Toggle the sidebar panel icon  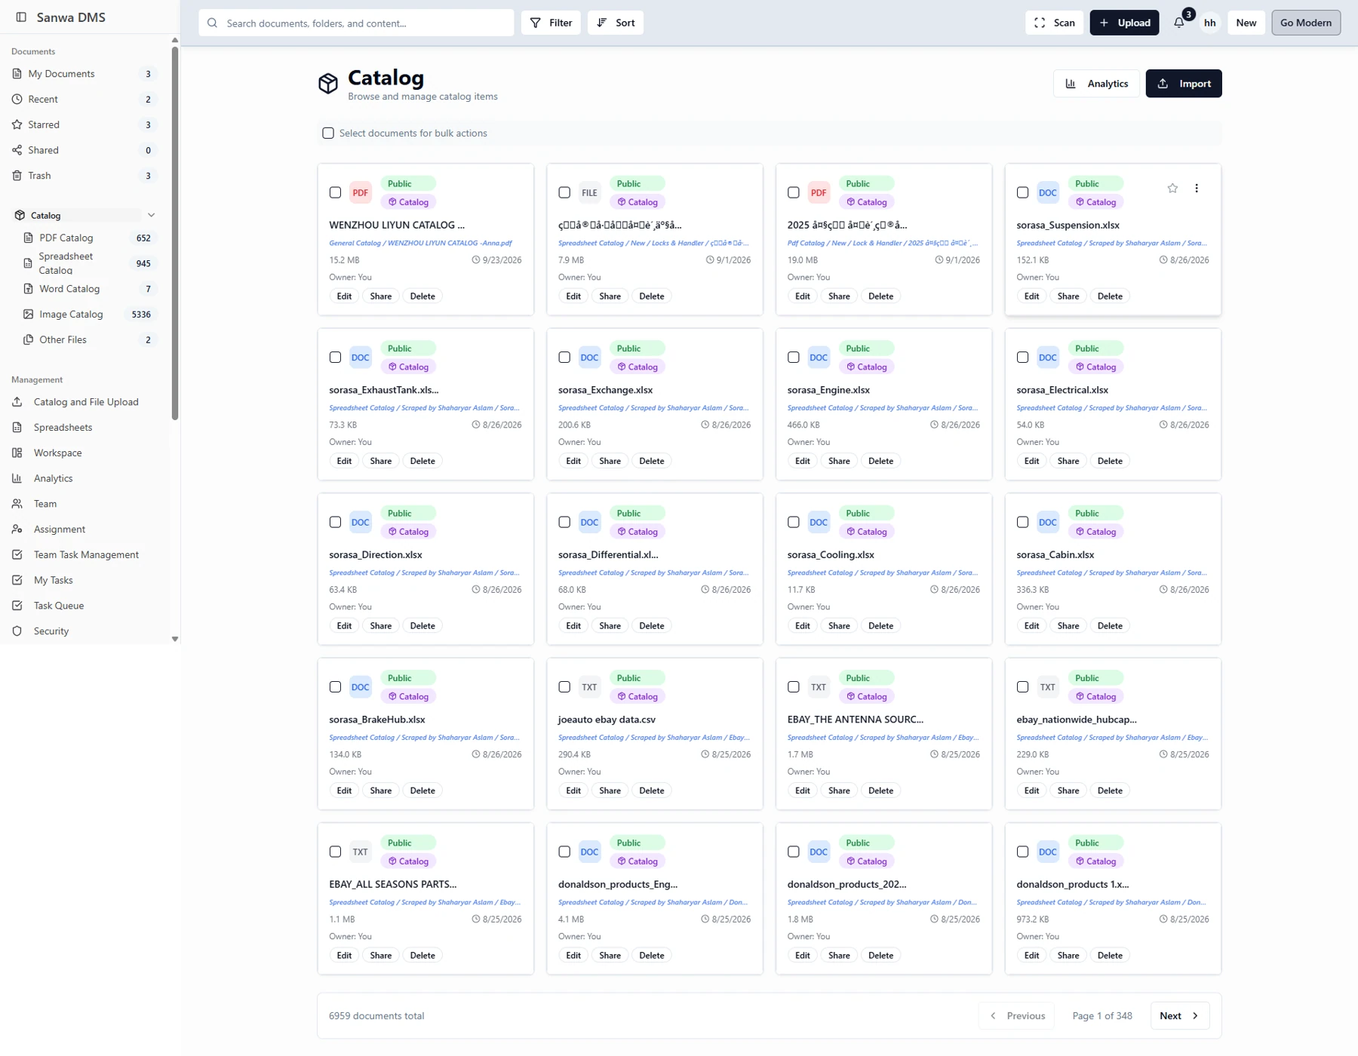[x=21, y=17]
